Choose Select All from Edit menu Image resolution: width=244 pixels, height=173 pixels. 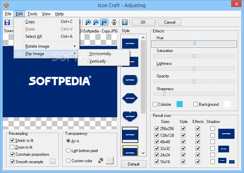47,36
